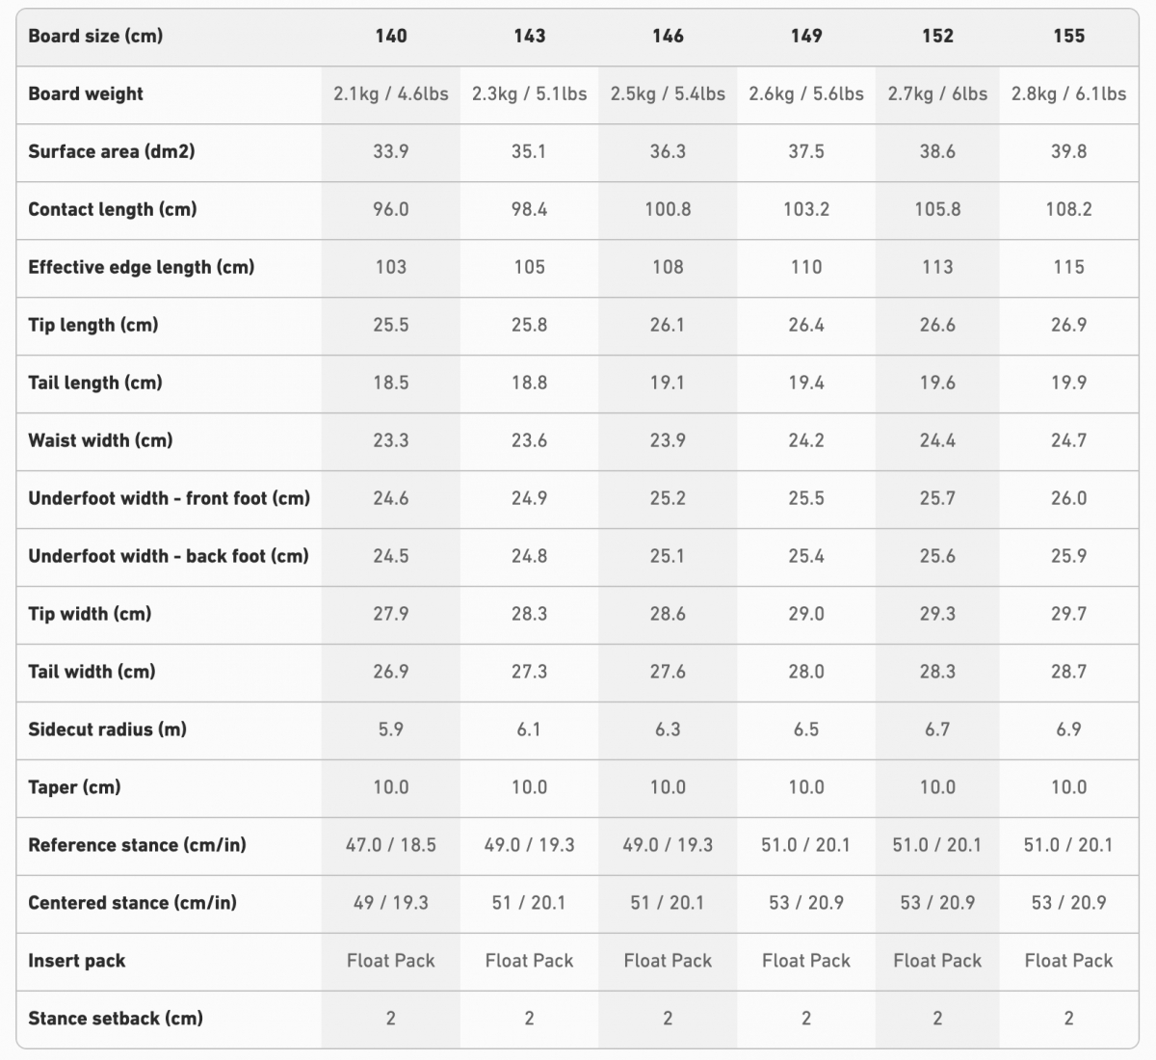
Task: Select the 6.9 sidecut radius cell
Action: click(x=1068, y=729)
